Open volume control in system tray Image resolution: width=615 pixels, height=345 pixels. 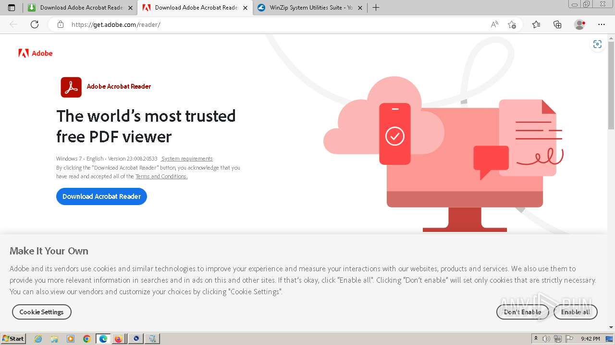[x=546, y=339]
